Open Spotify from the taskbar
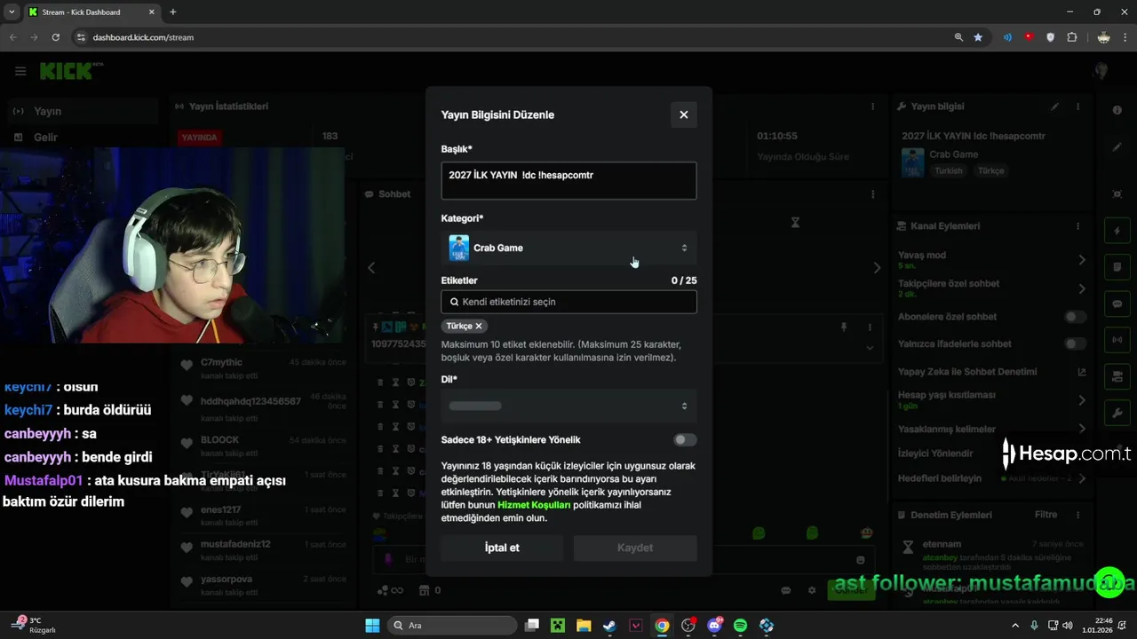Viewport: 1137px width, 639px height. (x=741, y=626)
